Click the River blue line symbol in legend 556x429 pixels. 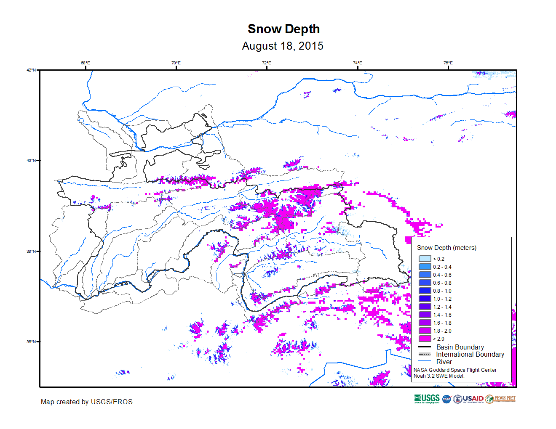[x=425, y=362]
